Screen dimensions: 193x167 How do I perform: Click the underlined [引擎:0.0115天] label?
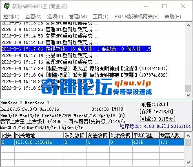pyautogui.click(x=158, y=119)
